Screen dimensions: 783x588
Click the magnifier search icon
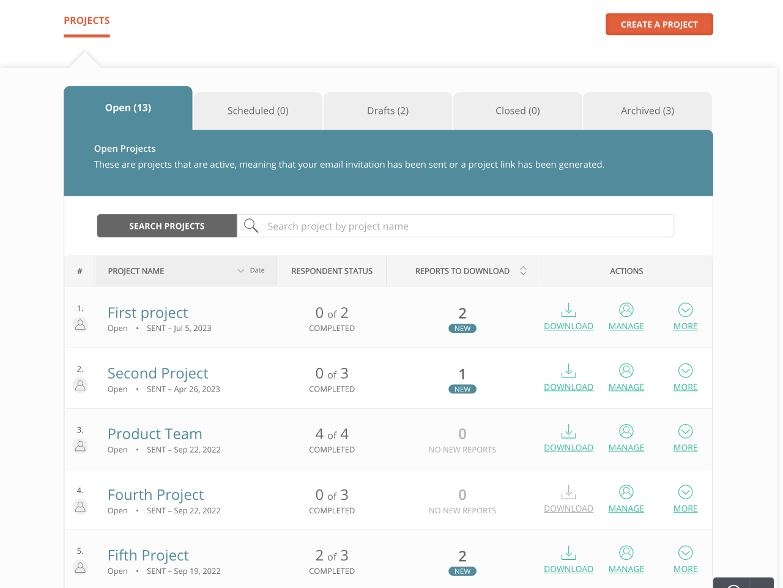251,226
